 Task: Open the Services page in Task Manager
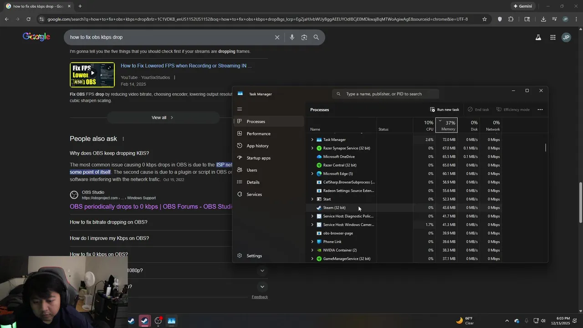tap(269, 195)
